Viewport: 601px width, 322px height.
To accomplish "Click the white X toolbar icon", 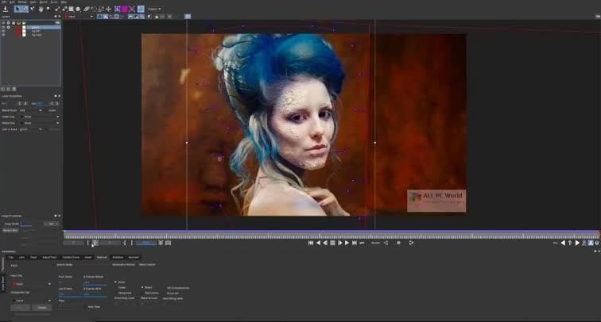I will [x=132, y=9].
